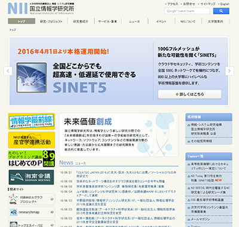Open the アクセス link in header
The width and height of the screenshot is (239, 227).
pos(173,4)
